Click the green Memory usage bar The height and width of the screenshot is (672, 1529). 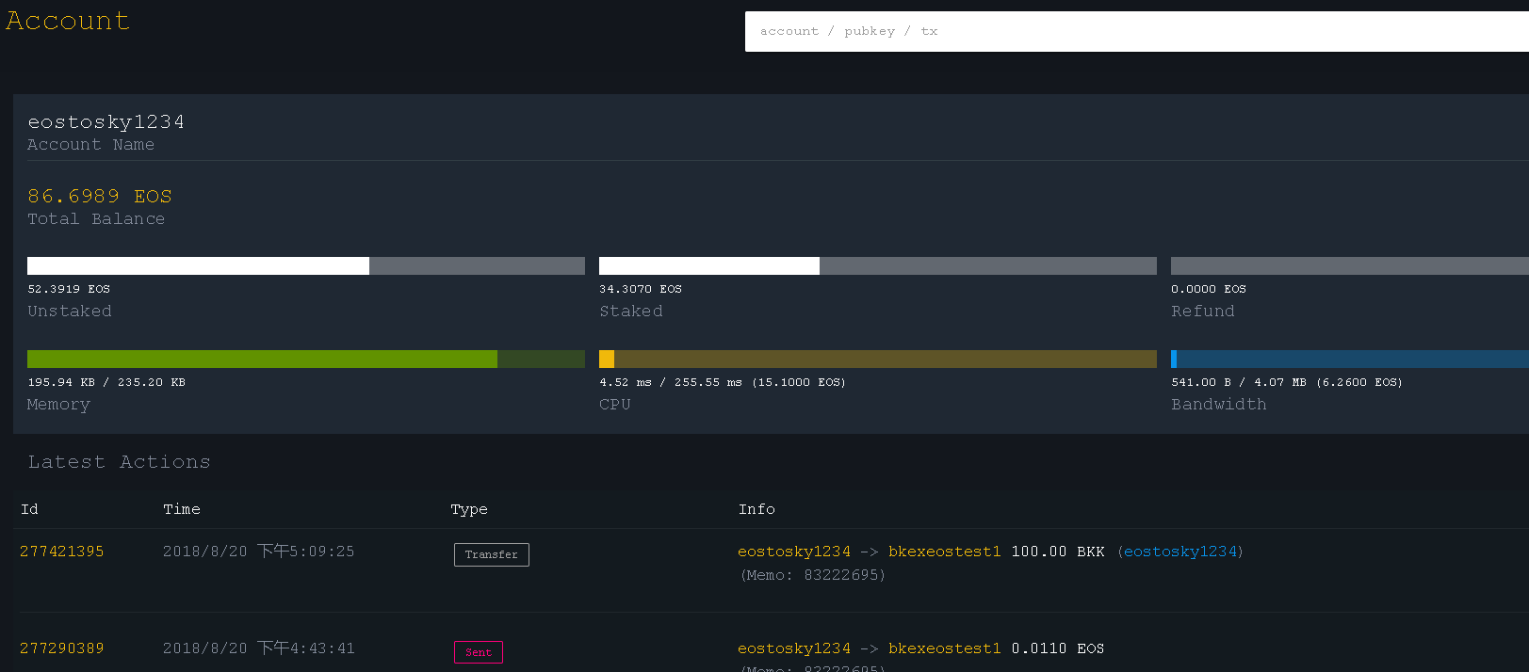click(x=306, y=359)
